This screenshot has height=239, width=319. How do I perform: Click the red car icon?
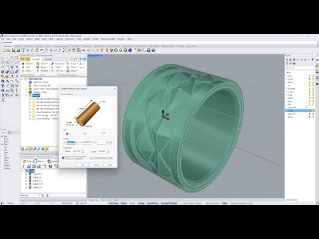[x=84, y=50]
